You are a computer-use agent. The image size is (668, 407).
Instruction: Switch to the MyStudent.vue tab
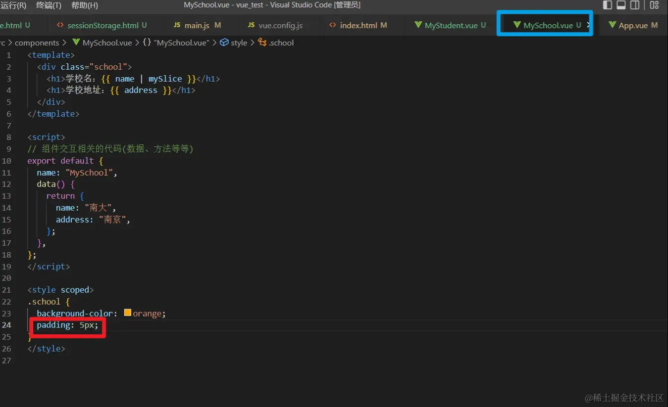(x=450, y=25)
